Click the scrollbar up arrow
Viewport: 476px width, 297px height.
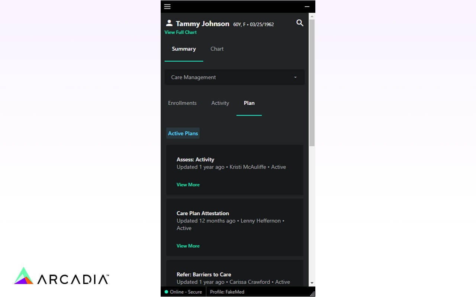click(312, 16)
